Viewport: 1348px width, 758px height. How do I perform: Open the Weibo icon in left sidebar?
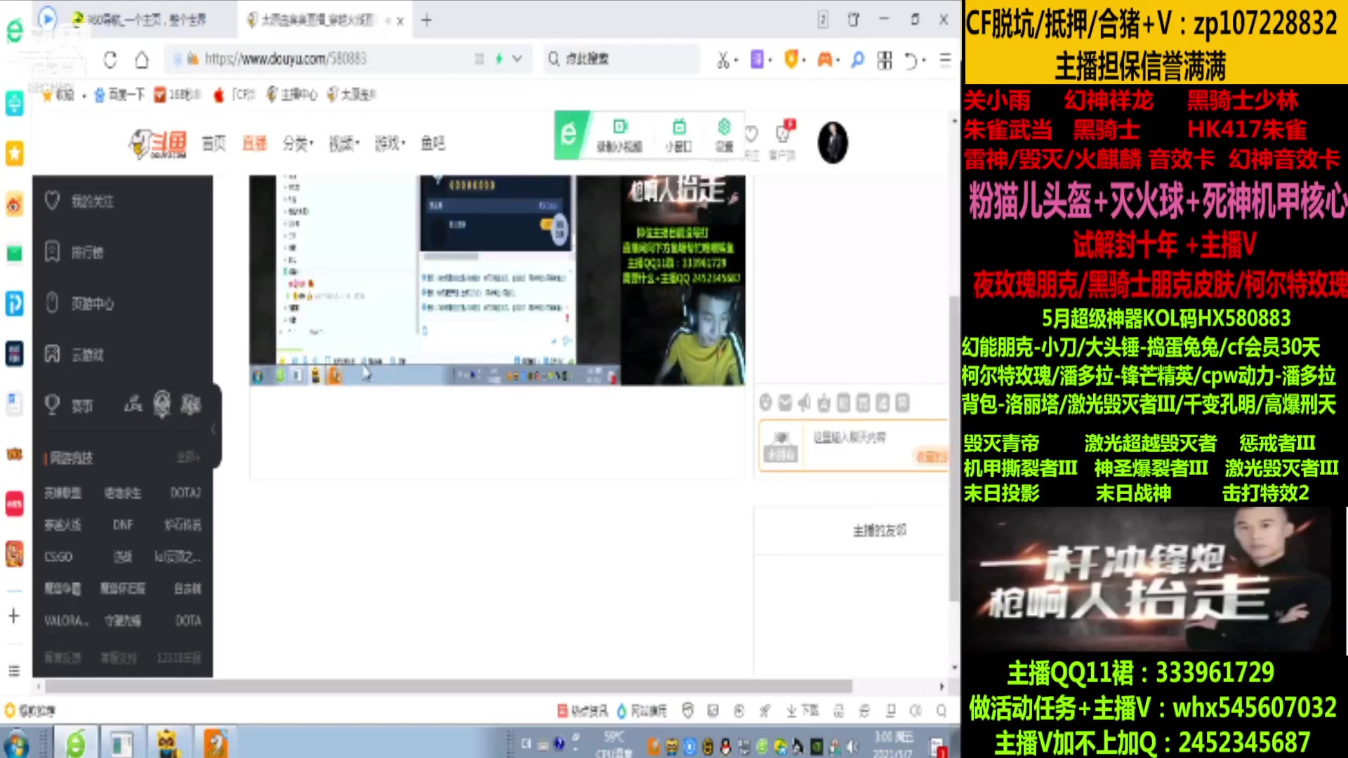(15, 204)
